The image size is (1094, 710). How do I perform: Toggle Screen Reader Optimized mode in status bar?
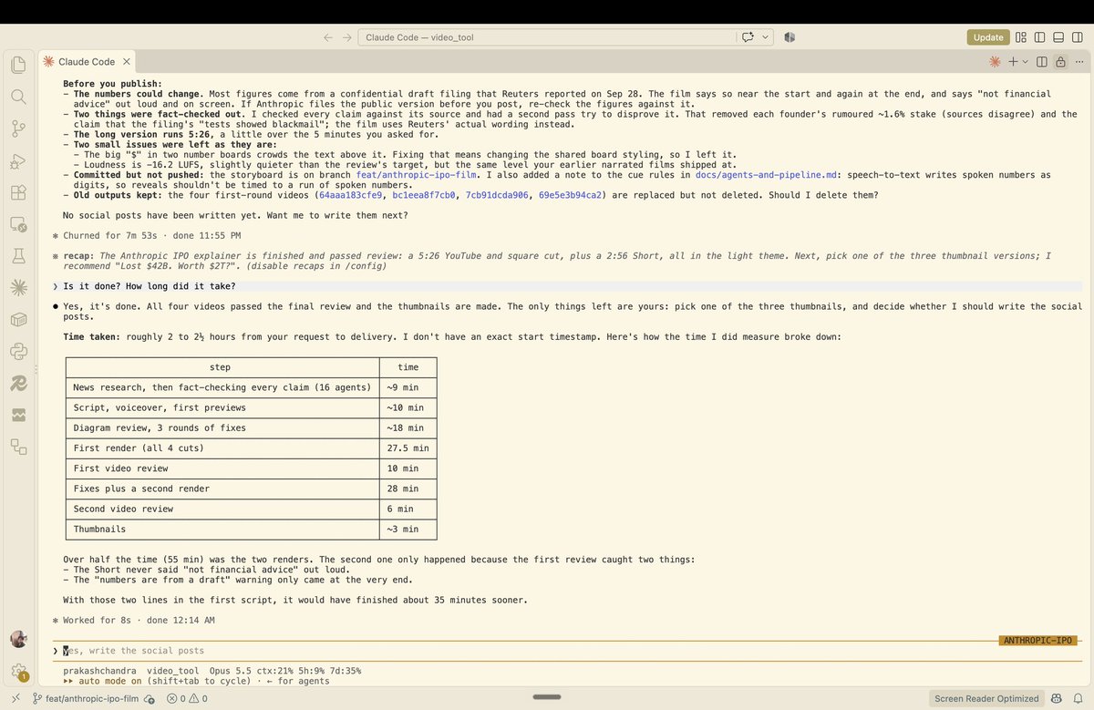click(x=986, y=699)
